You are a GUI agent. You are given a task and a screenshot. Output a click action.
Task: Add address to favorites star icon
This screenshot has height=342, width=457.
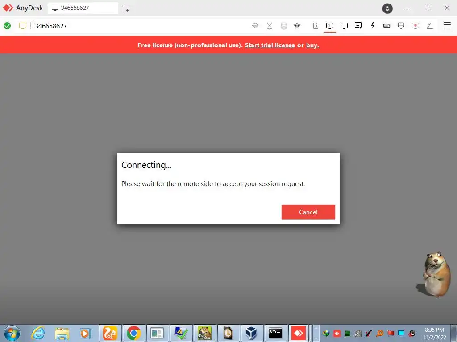coord(297,26)
